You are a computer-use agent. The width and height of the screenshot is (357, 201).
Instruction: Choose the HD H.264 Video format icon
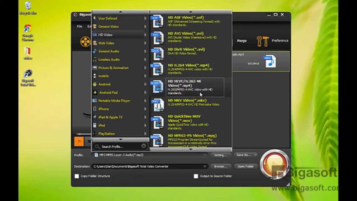coord(157,70)
